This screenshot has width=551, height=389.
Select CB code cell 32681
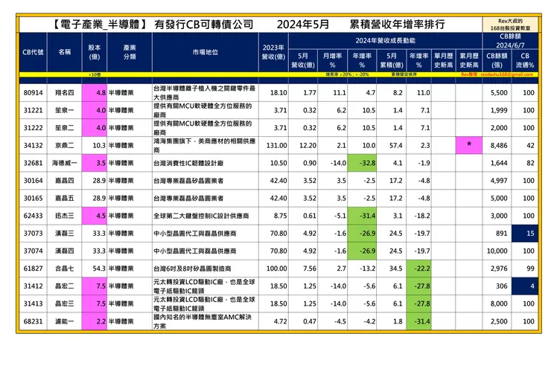click(x=33, y=163)
